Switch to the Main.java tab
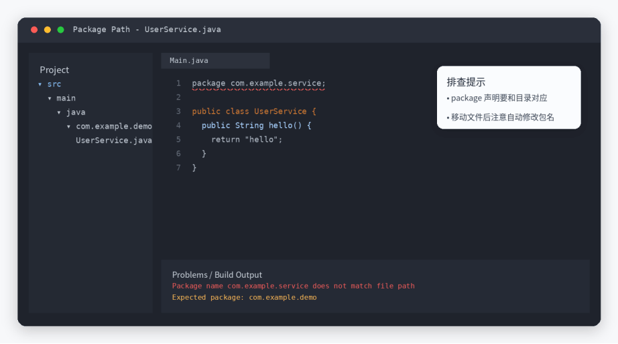Screen dimensions: 618x344 215,61
